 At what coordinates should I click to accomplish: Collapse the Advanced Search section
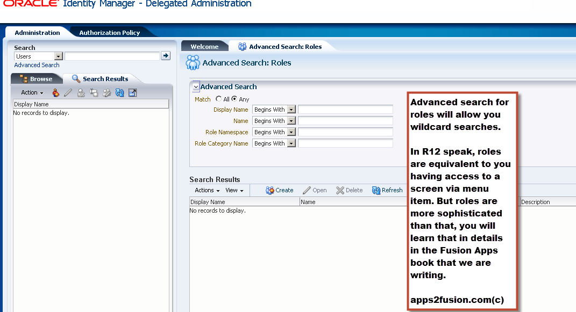click(196, 87)
